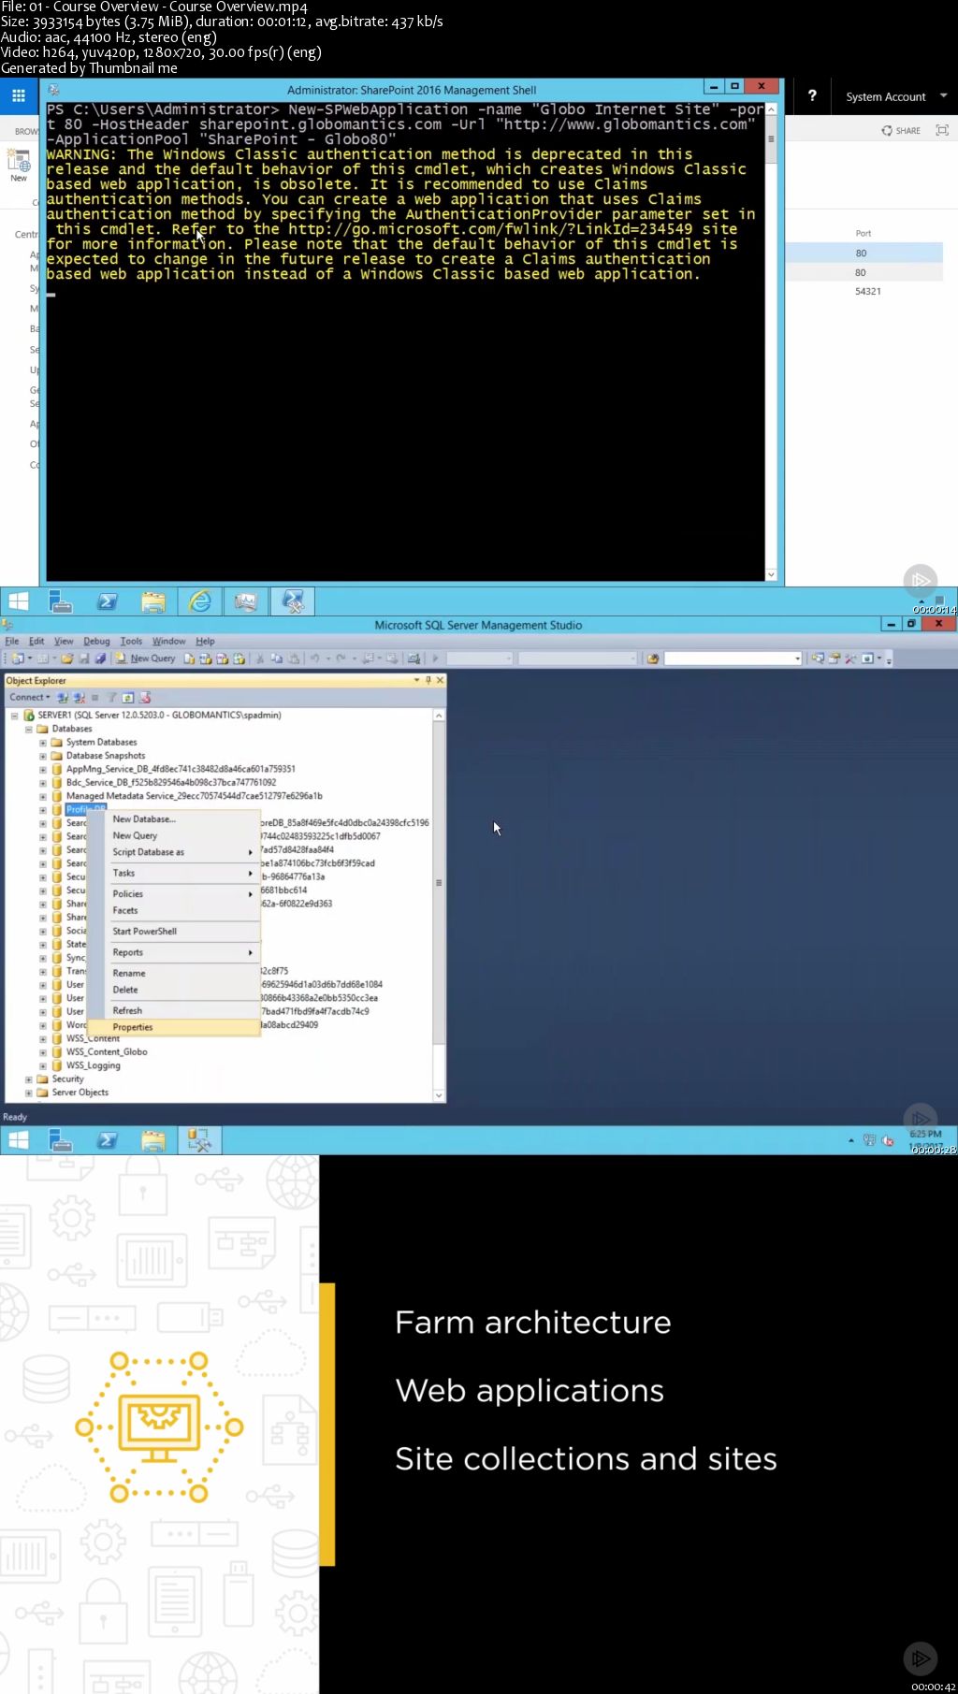Toggle auto hide pin on Object Explorer
958x1694 pixels.
pos(428,680)
